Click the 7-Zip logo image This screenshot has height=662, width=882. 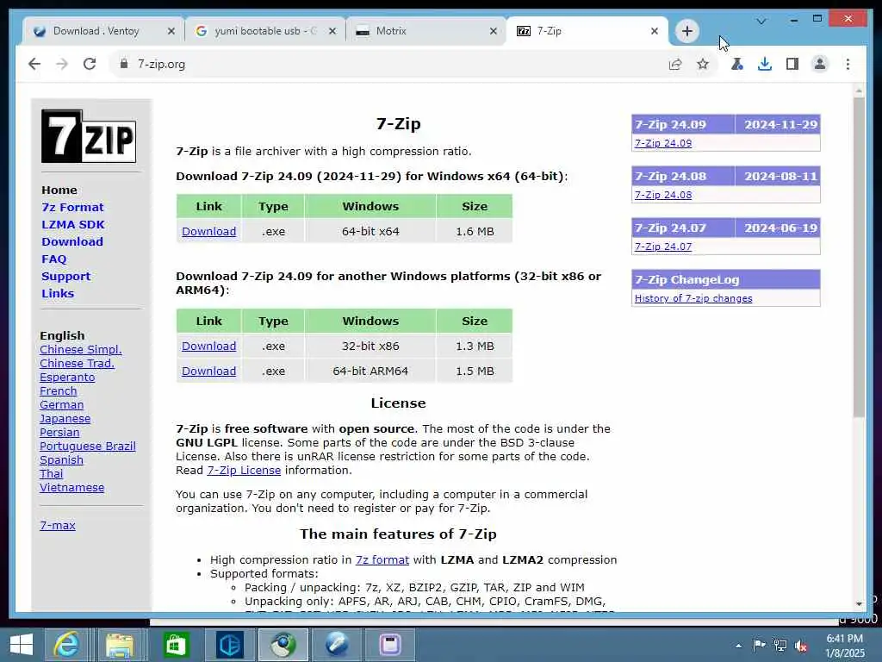89,136
